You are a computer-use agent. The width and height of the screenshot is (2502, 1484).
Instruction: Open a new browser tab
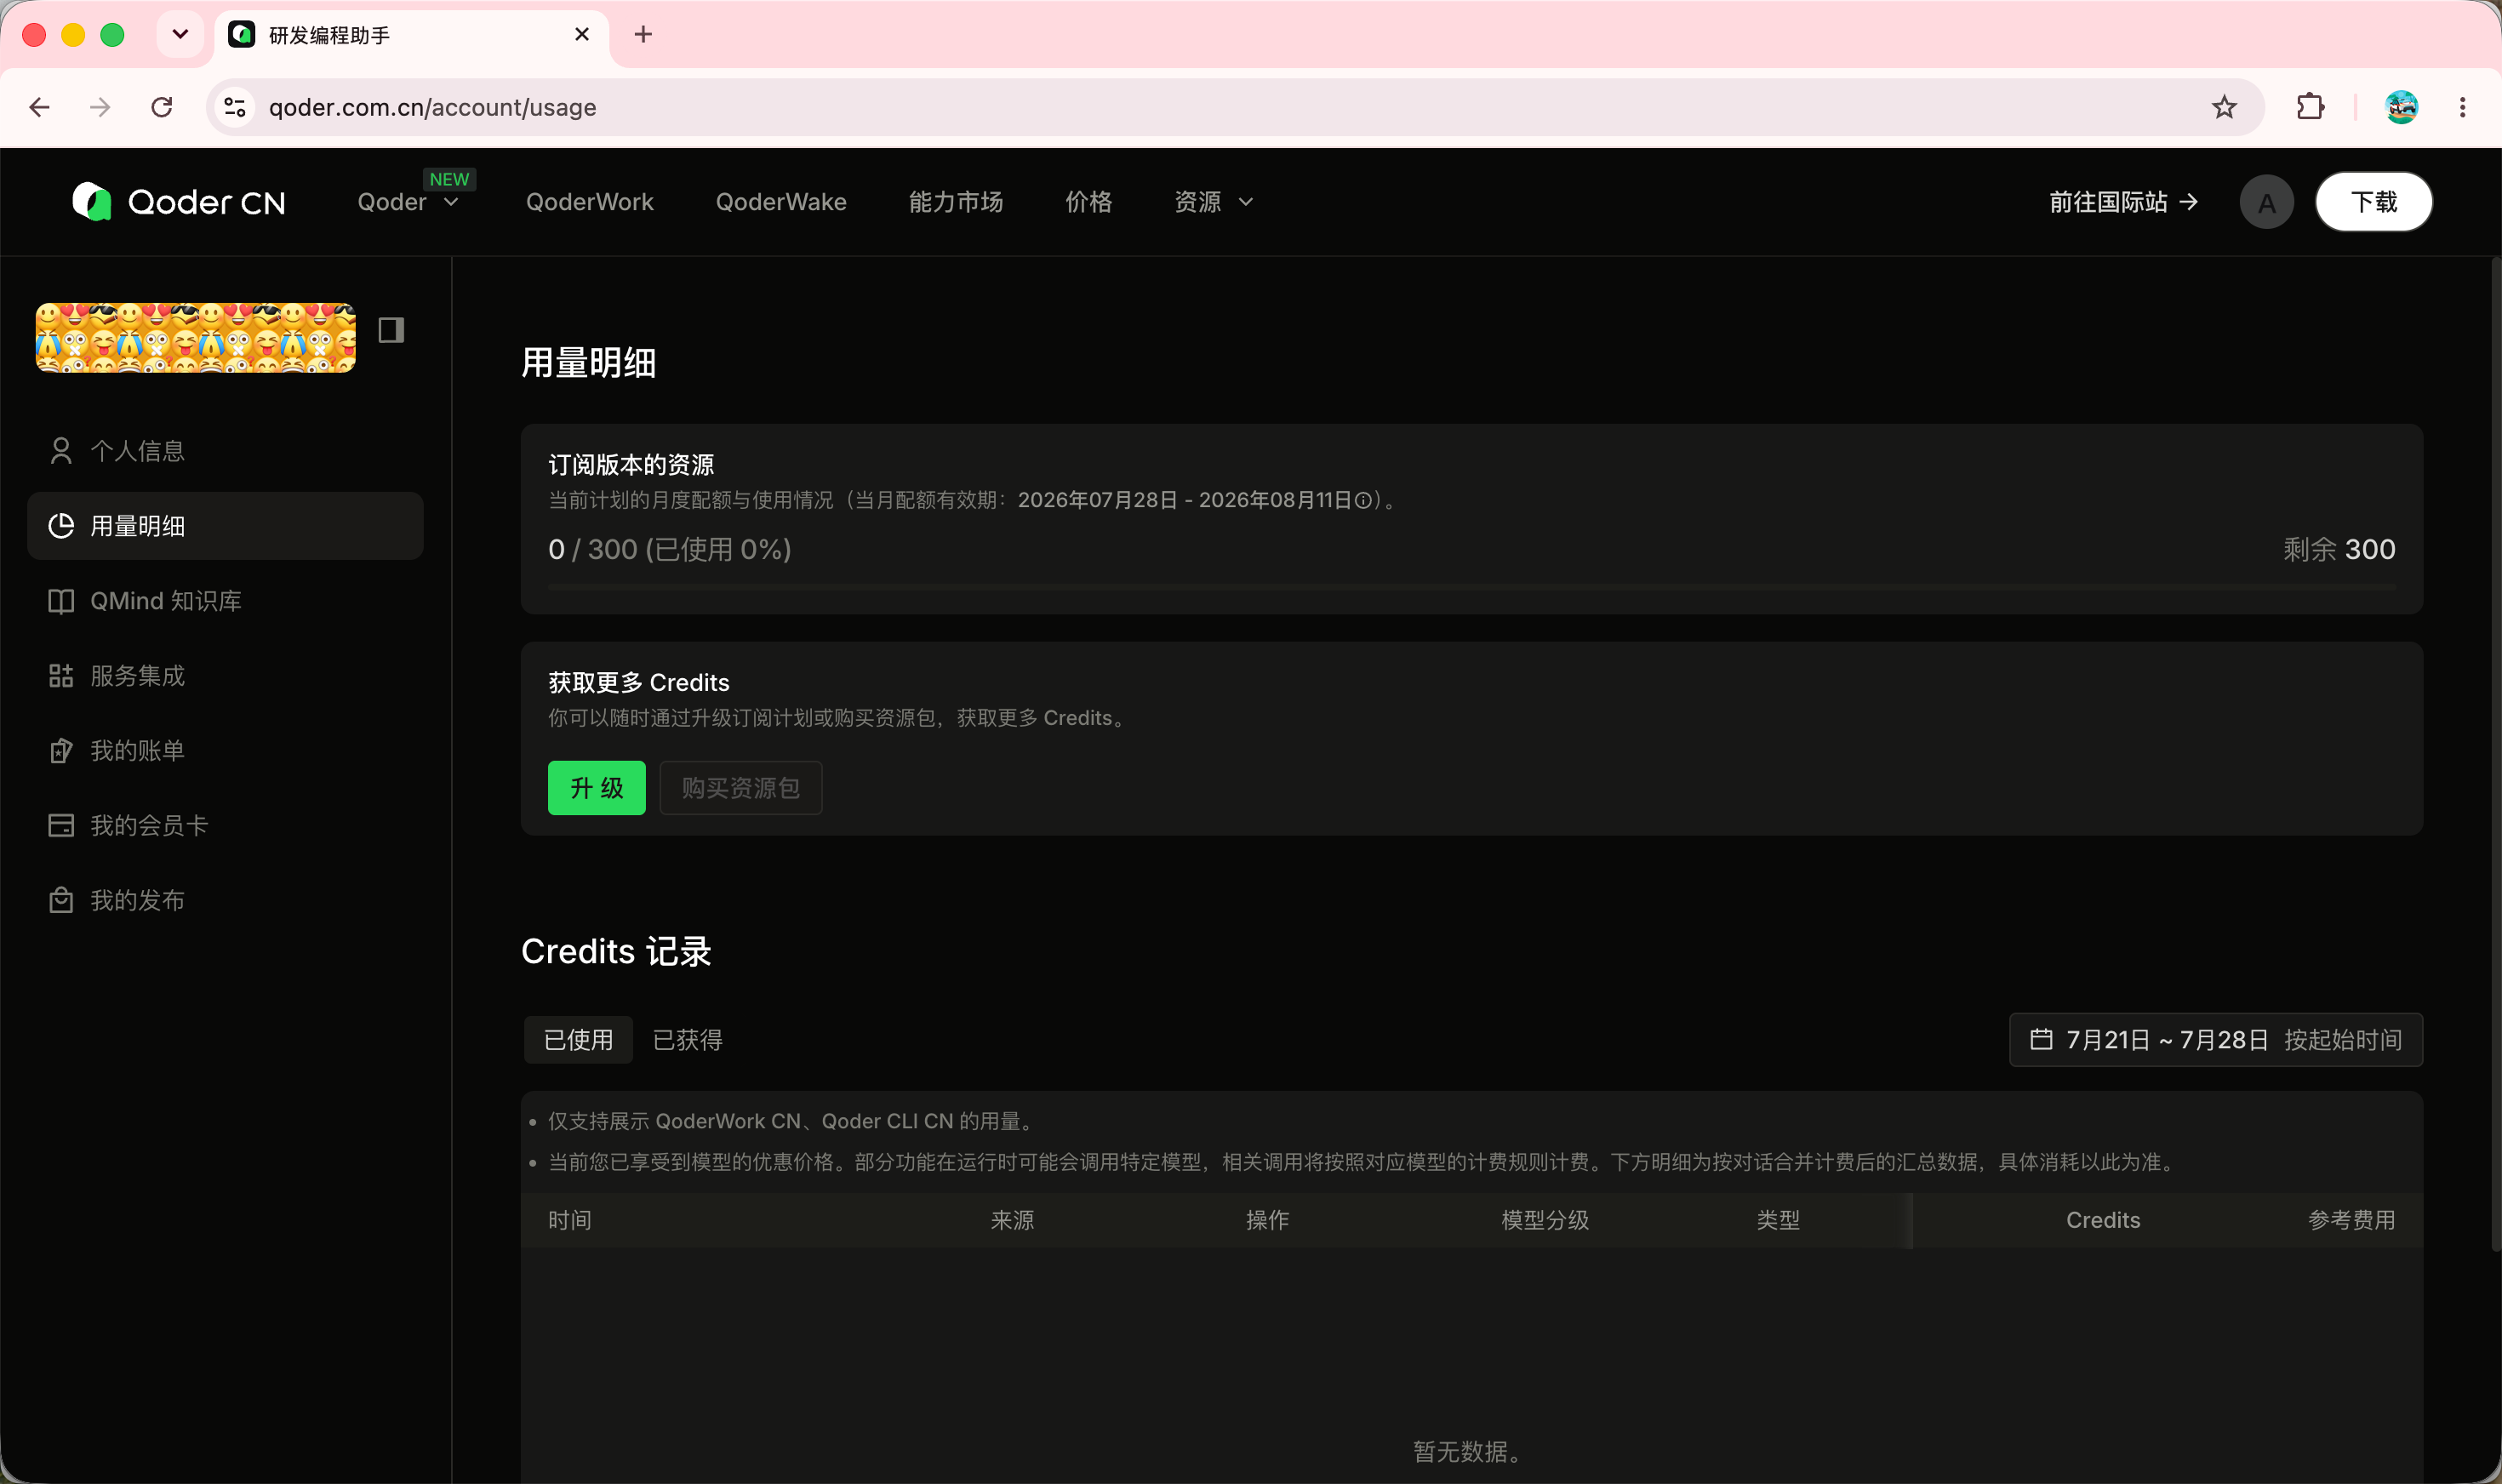pos(643,35)
